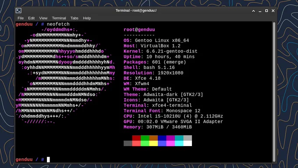This screenshot has height=168, width=298.
Task: Click the 'Memory: 307MiB / 3460MiB' line
Action: pos(158,127)
